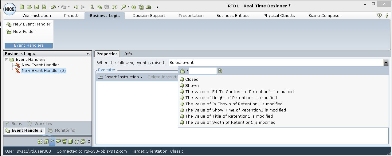Open the Insert Instruction dropdown
This screenshot has width=392, height=156.
pos(120,77)
